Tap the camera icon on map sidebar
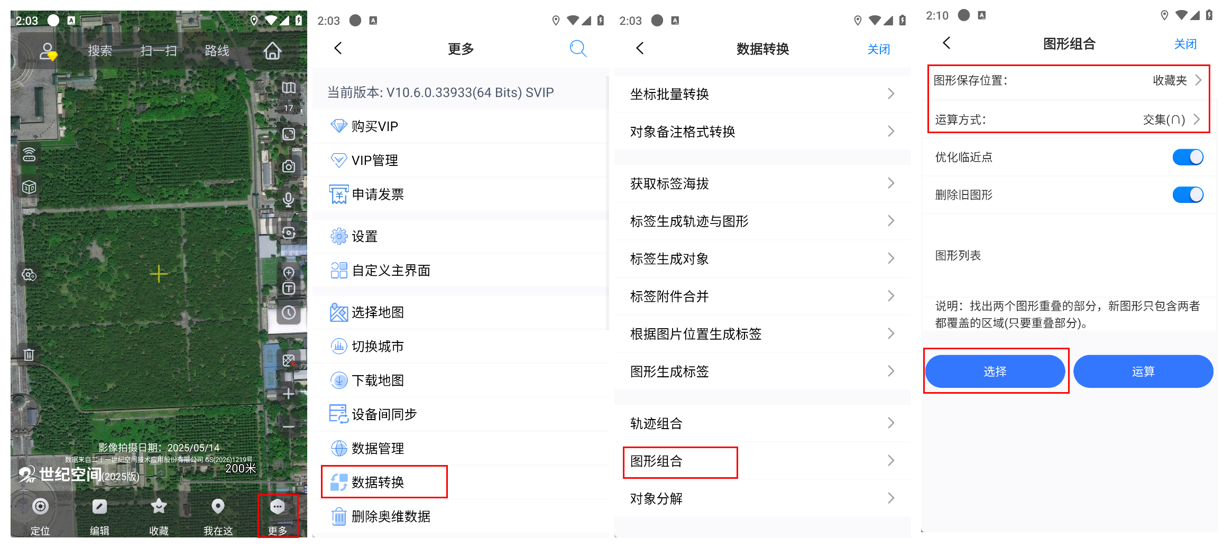1223x548 pixels. point(289,166)
